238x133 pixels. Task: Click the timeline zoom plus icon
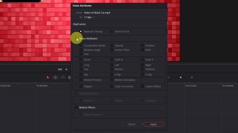[x=192, y=77]
